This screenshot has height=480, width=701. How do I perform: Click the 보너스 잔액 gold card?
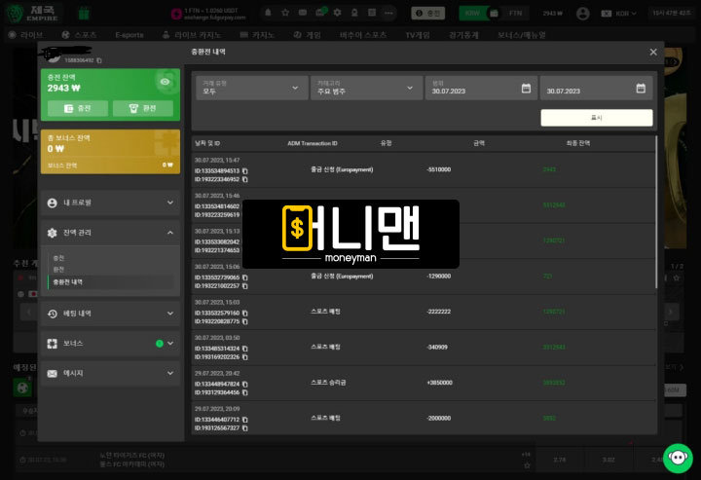pos(110,152)
